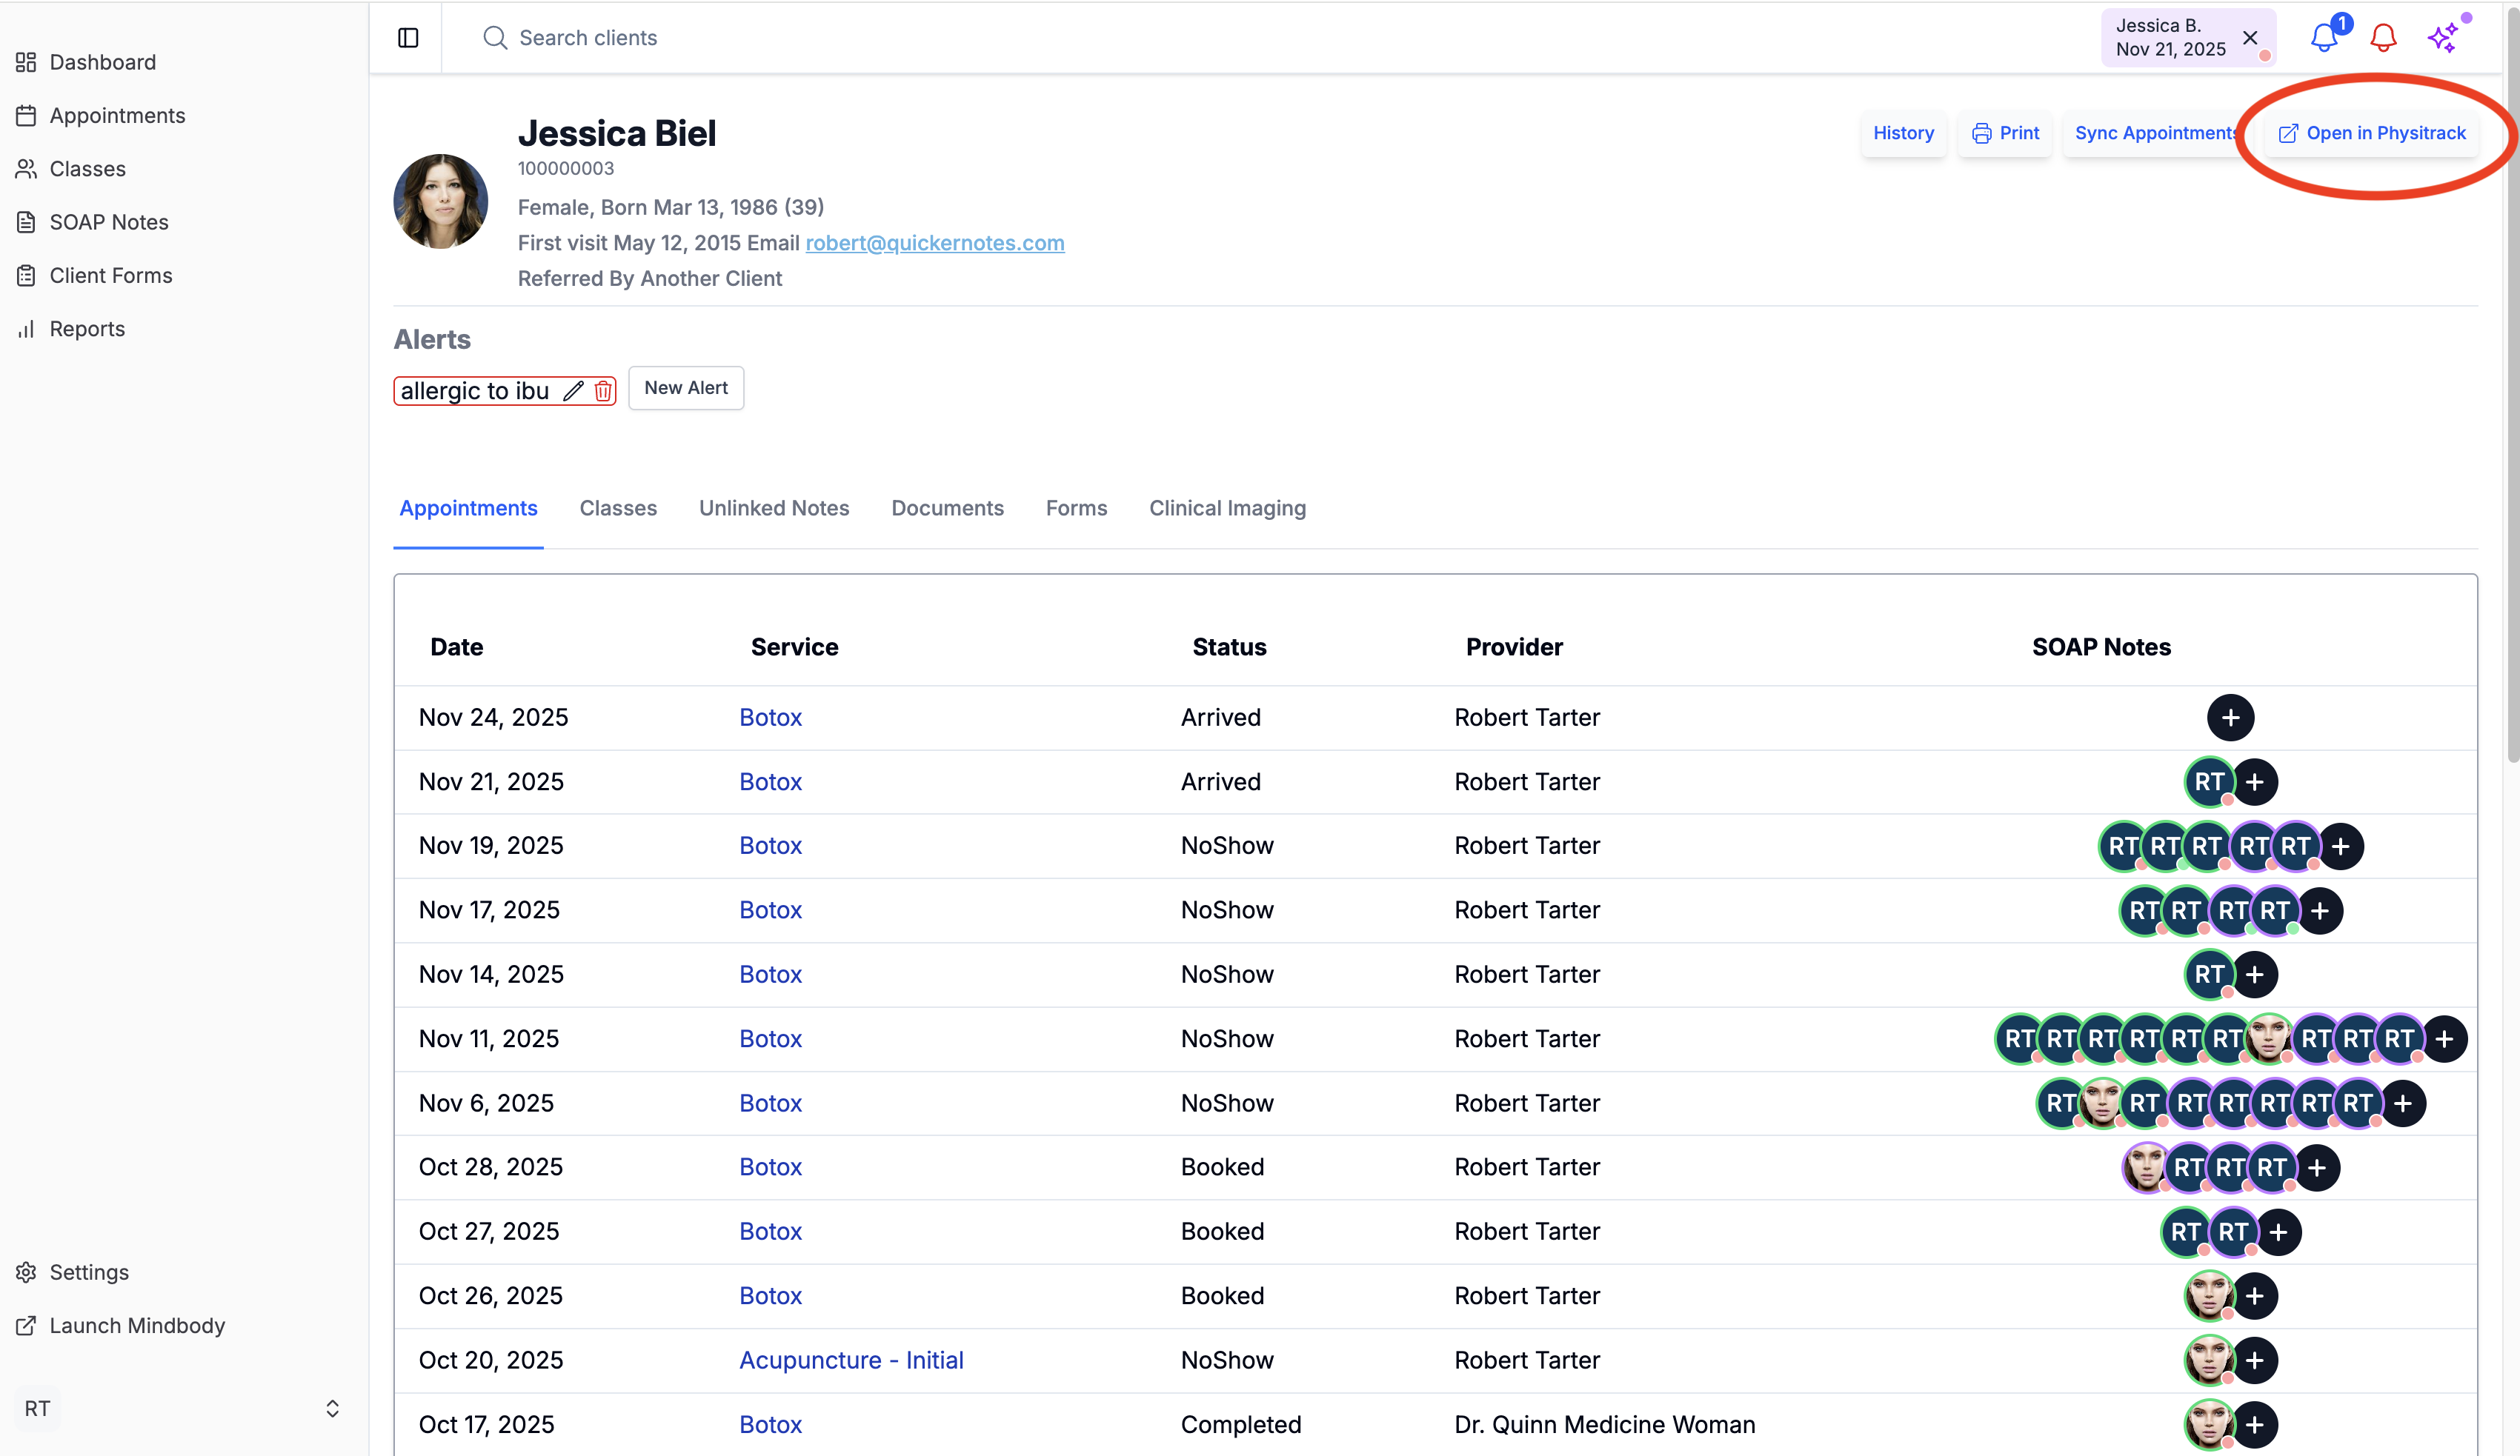Open the Clinical Imaging tab
The height and width of the screenshot is (1456, 2520).
(x=1227, y=507)
